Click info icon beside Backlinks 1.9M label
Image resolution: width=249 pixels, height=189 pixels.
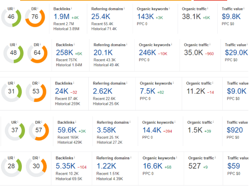(72, 8)
